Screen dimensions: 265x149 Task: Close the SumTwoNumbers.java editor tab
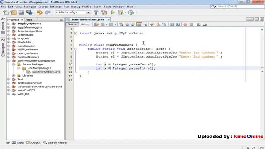coord(108,20)
